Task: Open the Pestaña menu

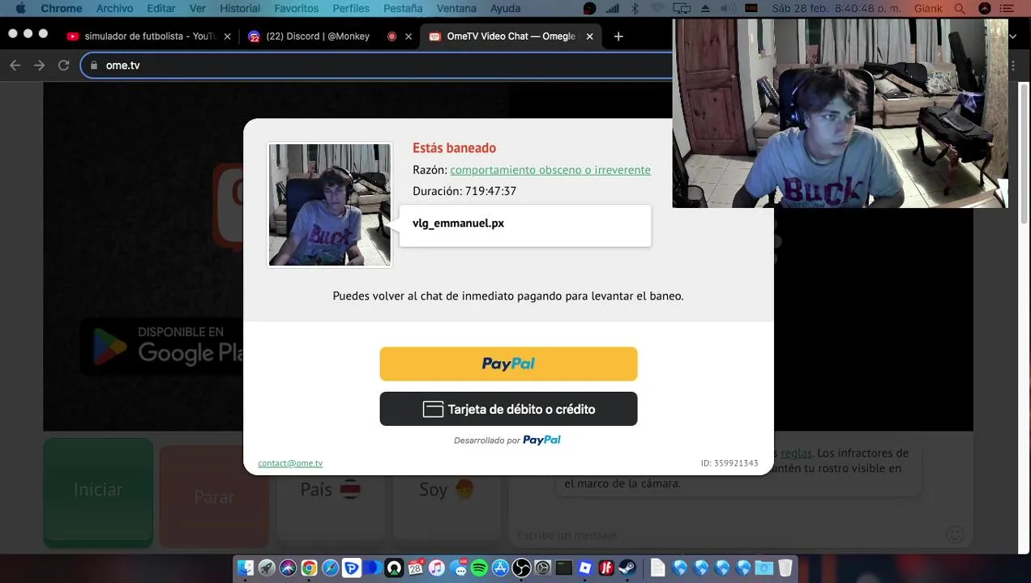Action: pyautogui.click(x=403, y=8)
